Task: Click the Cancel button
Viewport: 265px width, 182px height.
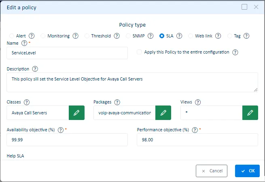Action: pyautogui.click(x=211, y=171)
